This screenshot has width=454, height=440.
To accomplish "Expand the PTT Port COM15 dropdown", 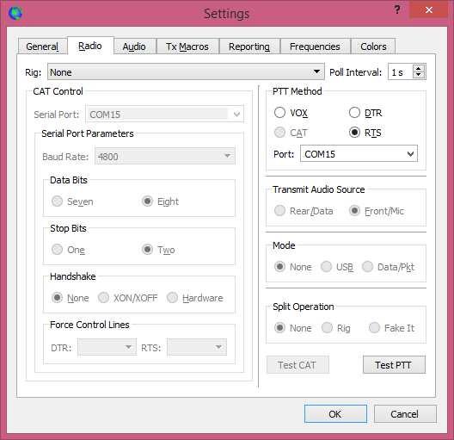I will (359, 153).
